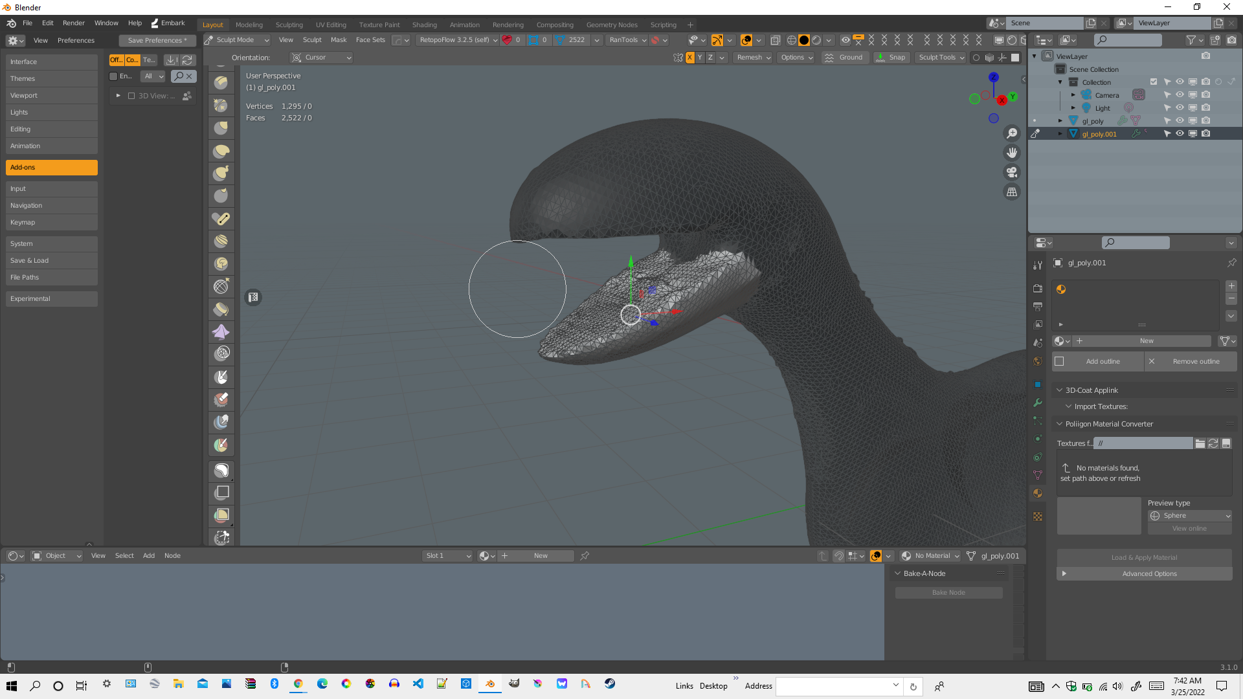Image resolution: width=1243 pixels, height=699 pixels.
Task: Switch perspective/orthographic grid icon
Action: point(1012,192)
